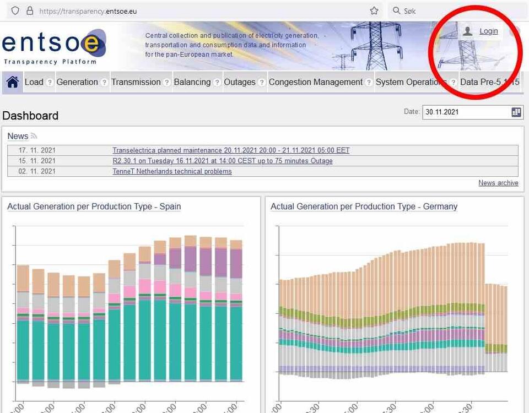Click the shield icon in address bar
The image size is (529, 413).
pyautogui.click(x=15, y=10)
